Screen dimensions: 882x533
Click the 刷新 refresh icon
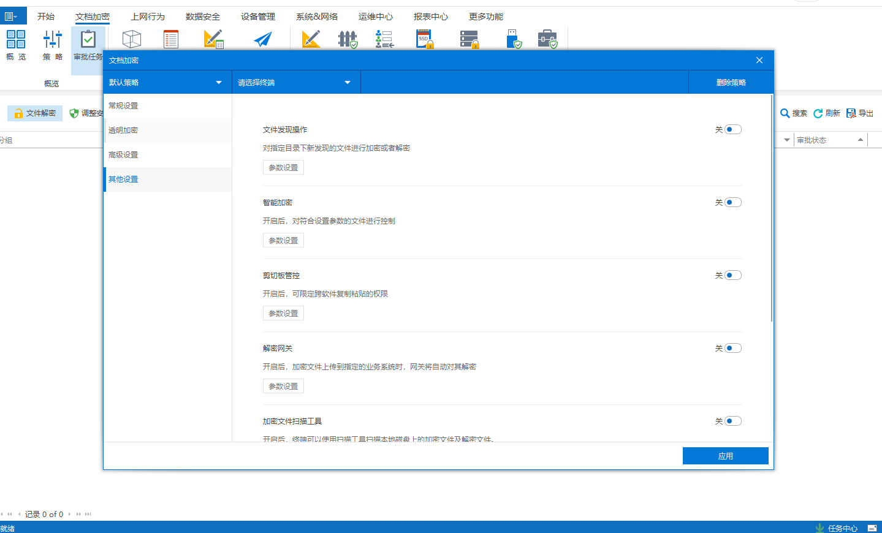point(818,113)
